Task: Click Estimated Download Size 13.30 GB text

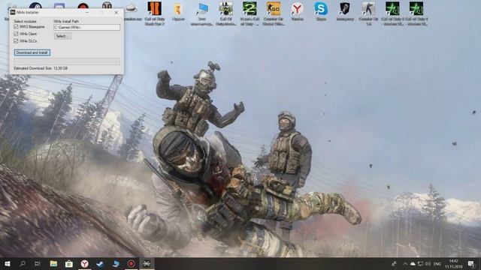Action: pos(41,68)
